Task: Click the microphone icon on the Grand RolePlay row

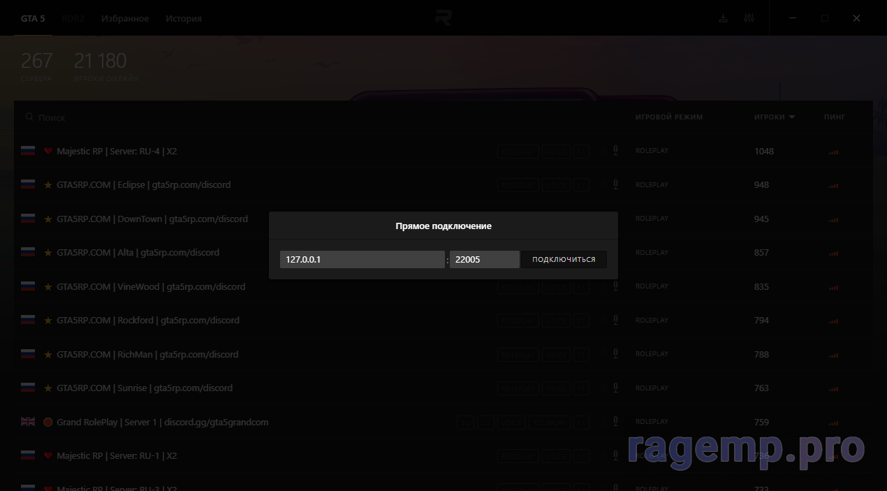Action: (x=615, y=421)
